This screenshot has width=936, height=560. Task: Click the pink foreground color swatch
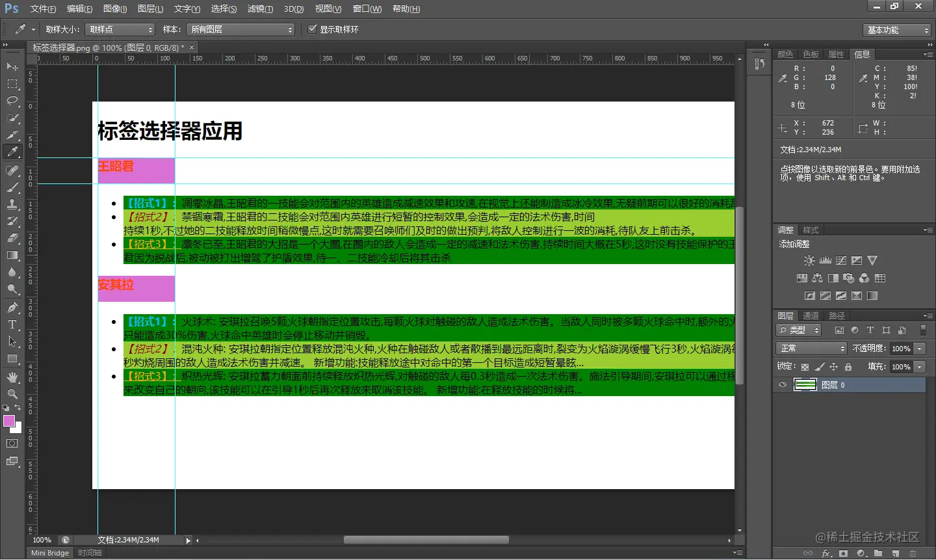click(x=8, y=420)
